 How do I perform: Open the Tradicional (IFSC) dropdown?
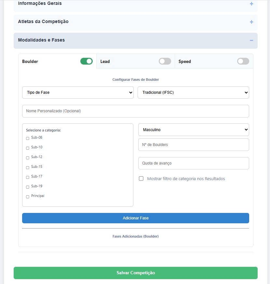click(x=193, y=93)
